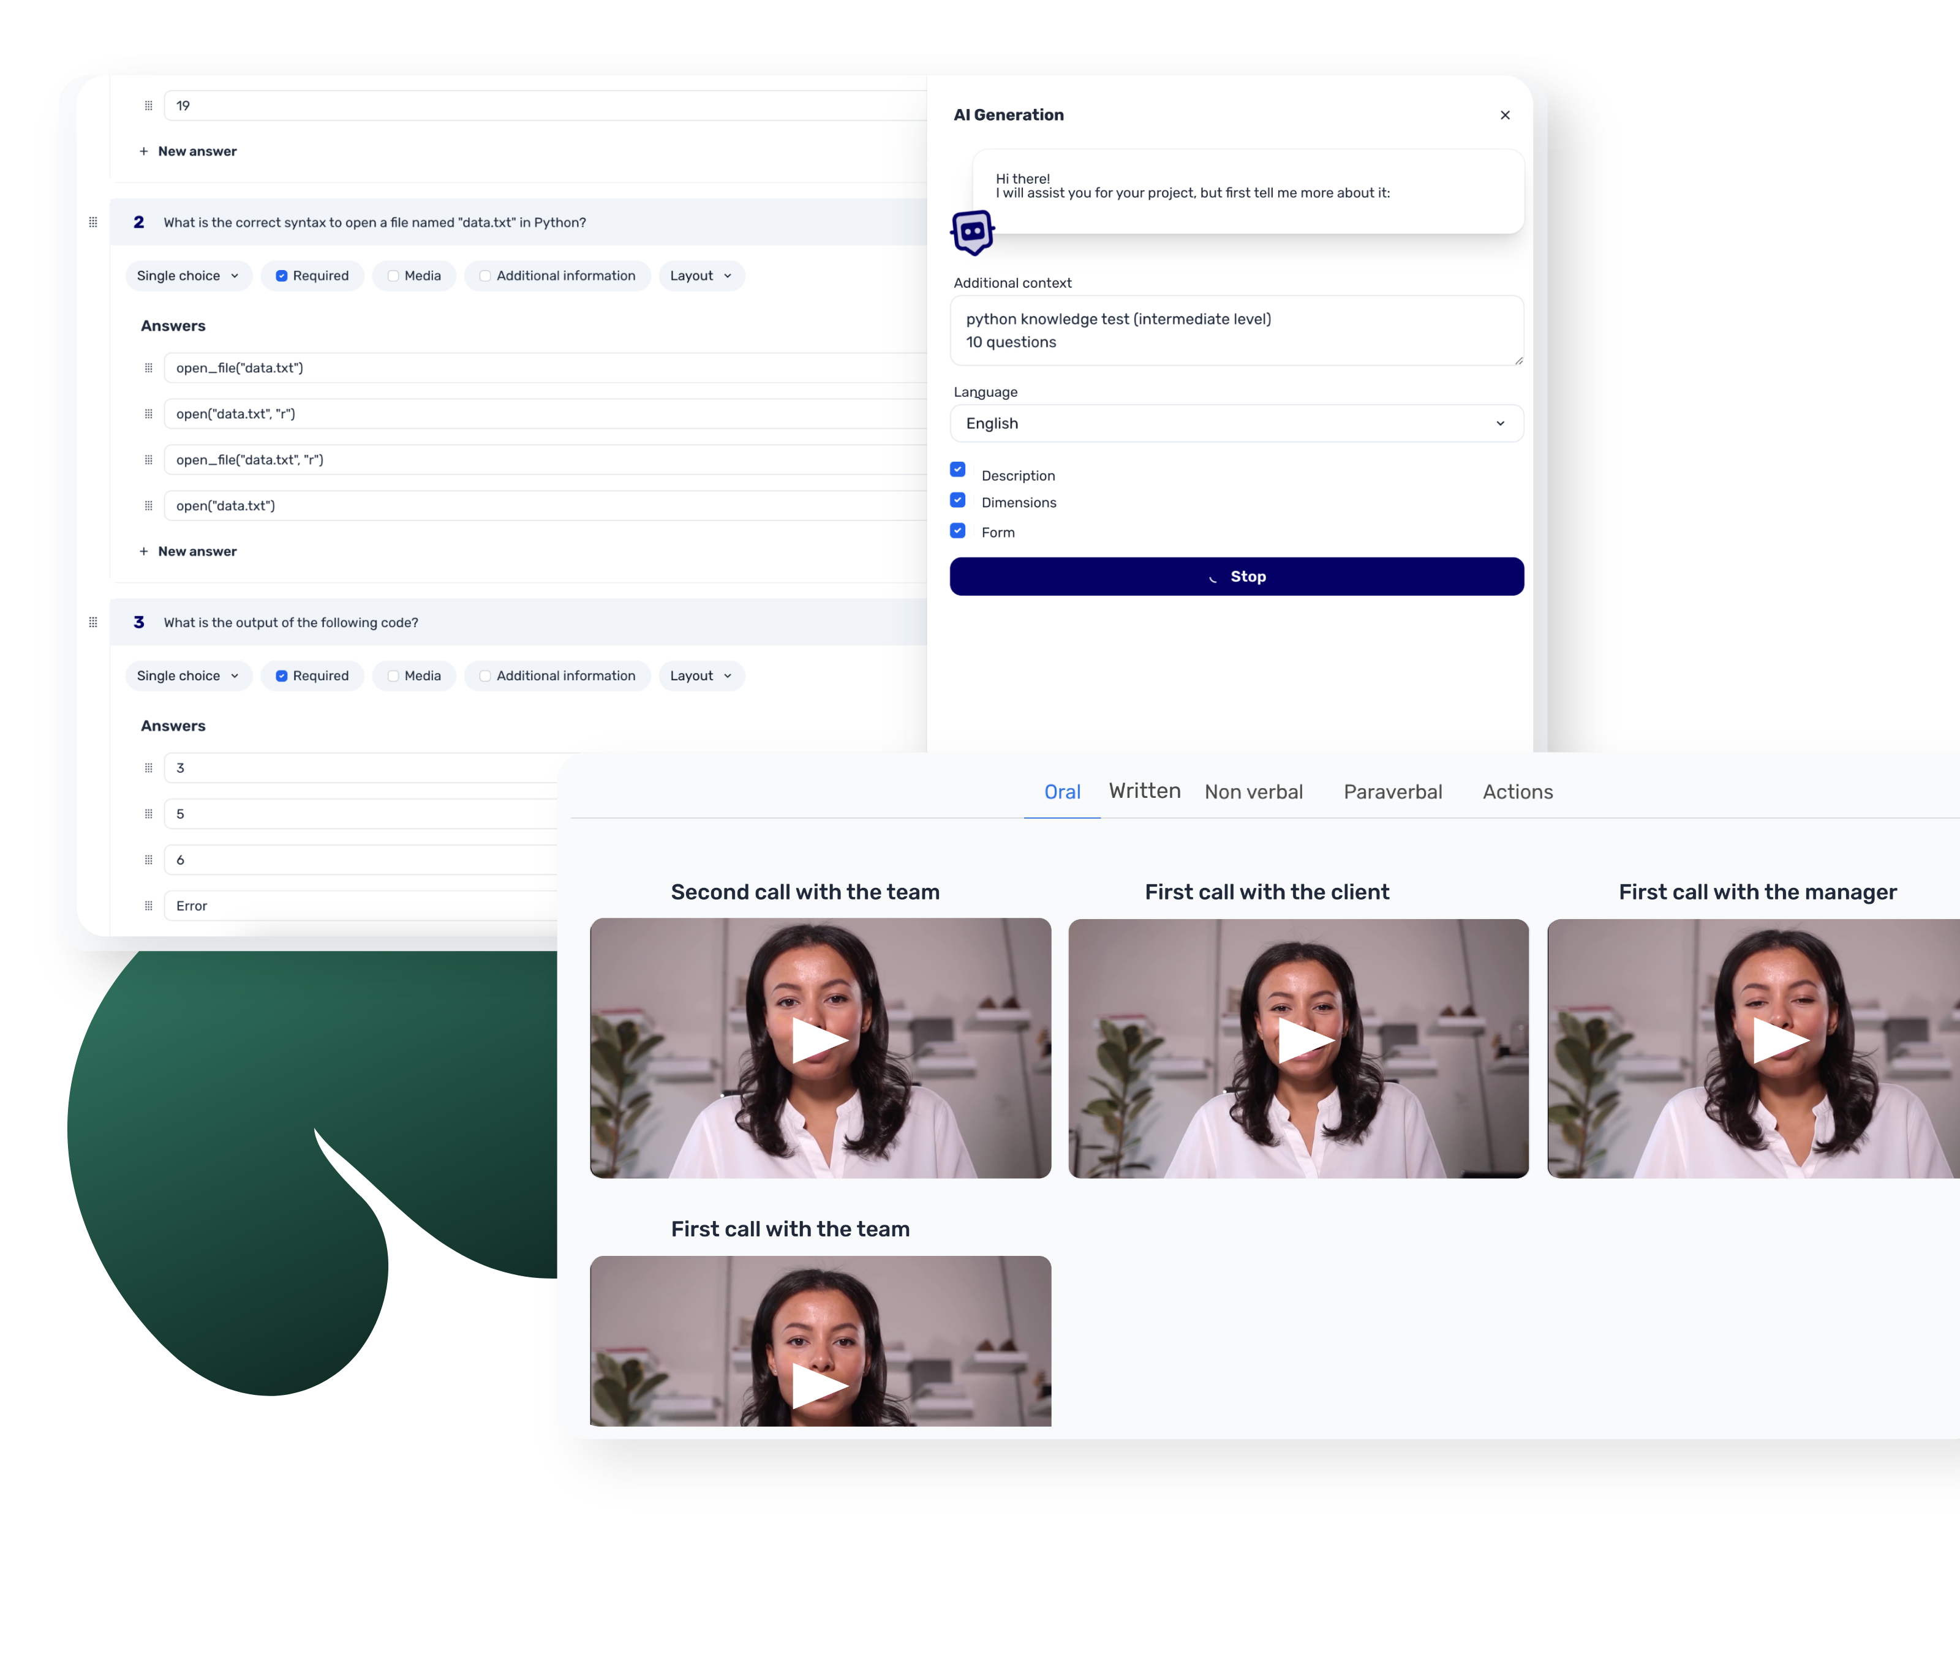The height and width of the screenshot is (1668, 1960).
Task: Click the "Hi there!" greeting message
Action: 1022,179
